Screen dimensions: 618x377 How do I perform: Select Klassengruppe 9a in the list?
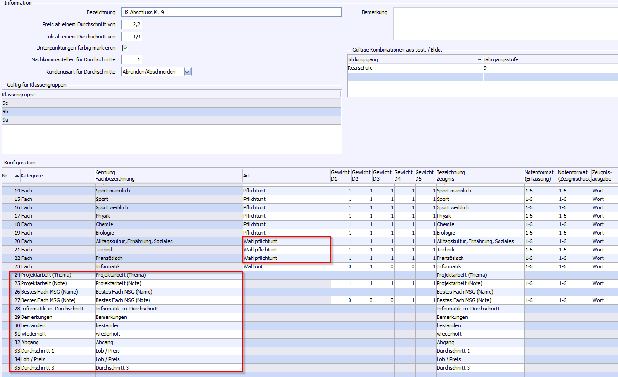(171, 120)
